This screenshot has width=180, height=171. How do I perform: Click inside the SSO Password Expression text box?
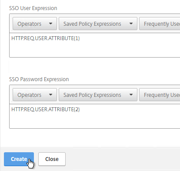click(x=95, y=116)
